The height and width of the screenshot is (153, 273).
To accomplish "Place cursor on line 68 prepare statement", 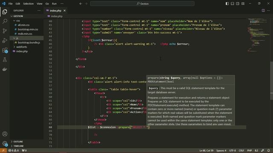I will [119, 127].
